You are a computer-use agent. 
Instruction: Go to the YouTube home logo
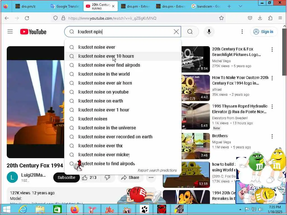point(33,32)
